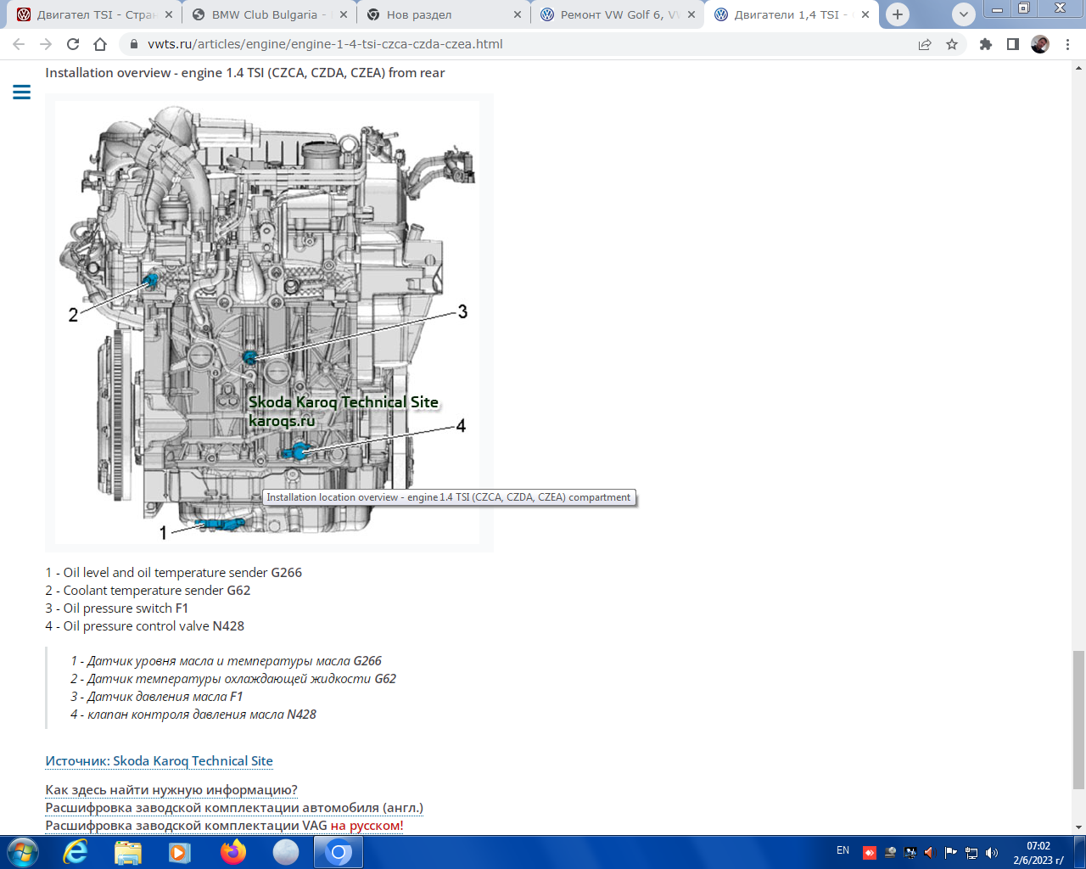Bookmark this page with the star icon
Viewport: 1086px width, 869px height.
(x=952, y=44)
